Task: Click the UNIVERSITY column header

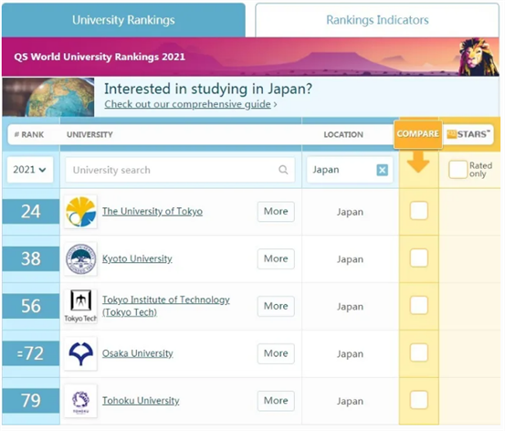Action: (x=89, y=134)
